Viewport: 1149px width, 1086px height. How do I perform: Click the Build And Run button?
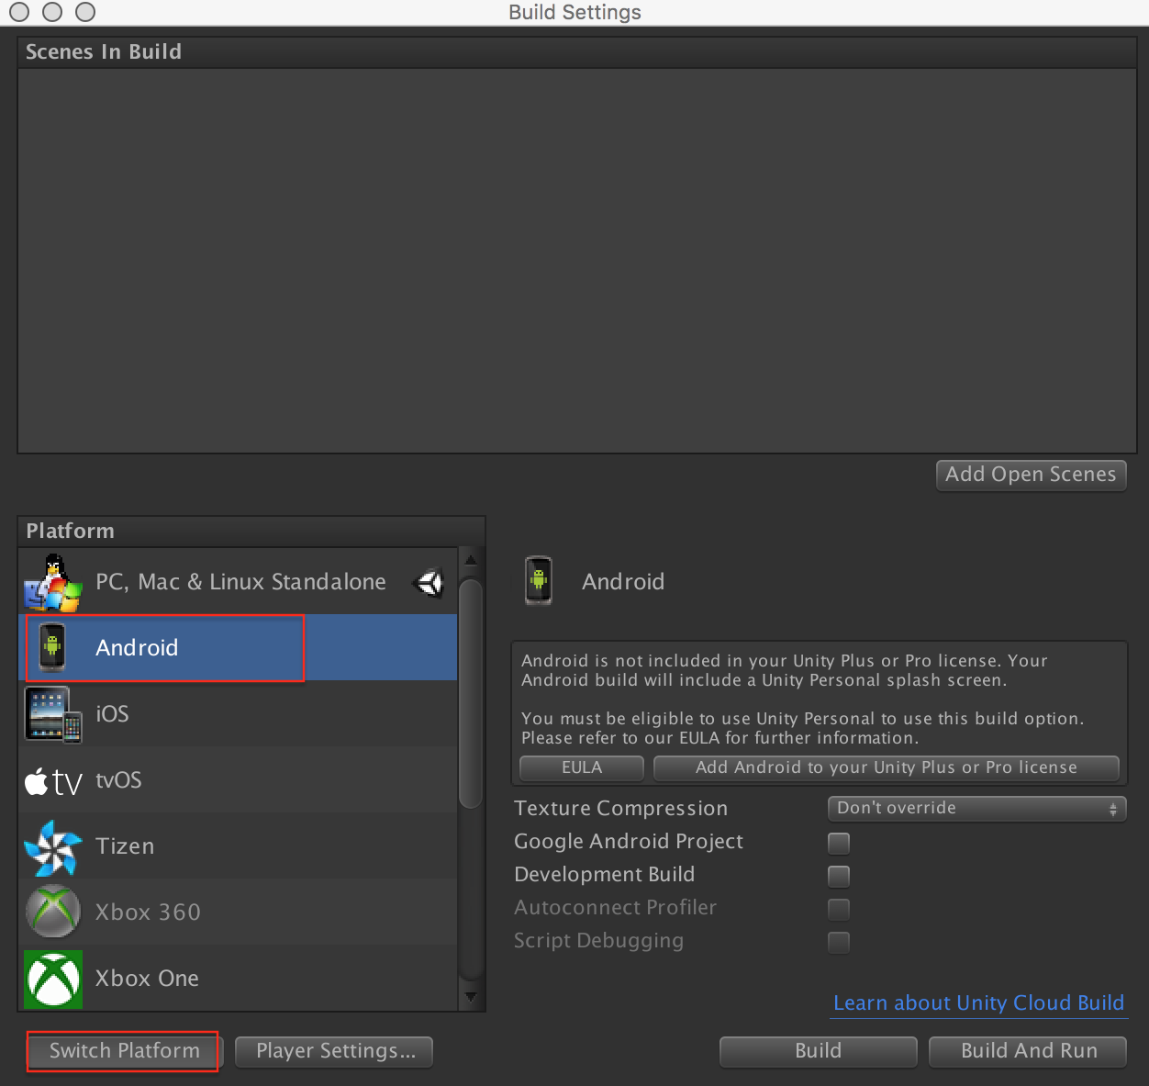point(1028,1051)
